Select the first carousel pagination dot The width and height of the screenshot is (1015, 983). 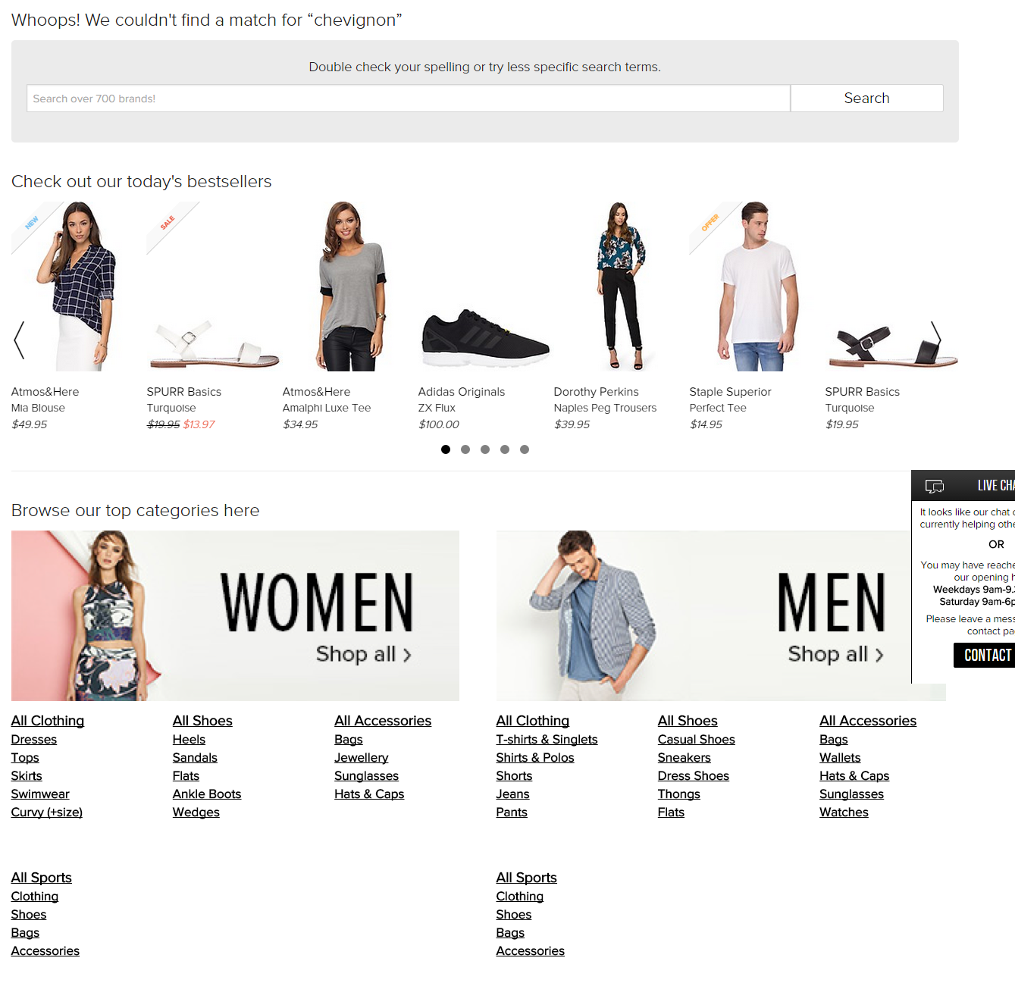click(x=446, y=449)
